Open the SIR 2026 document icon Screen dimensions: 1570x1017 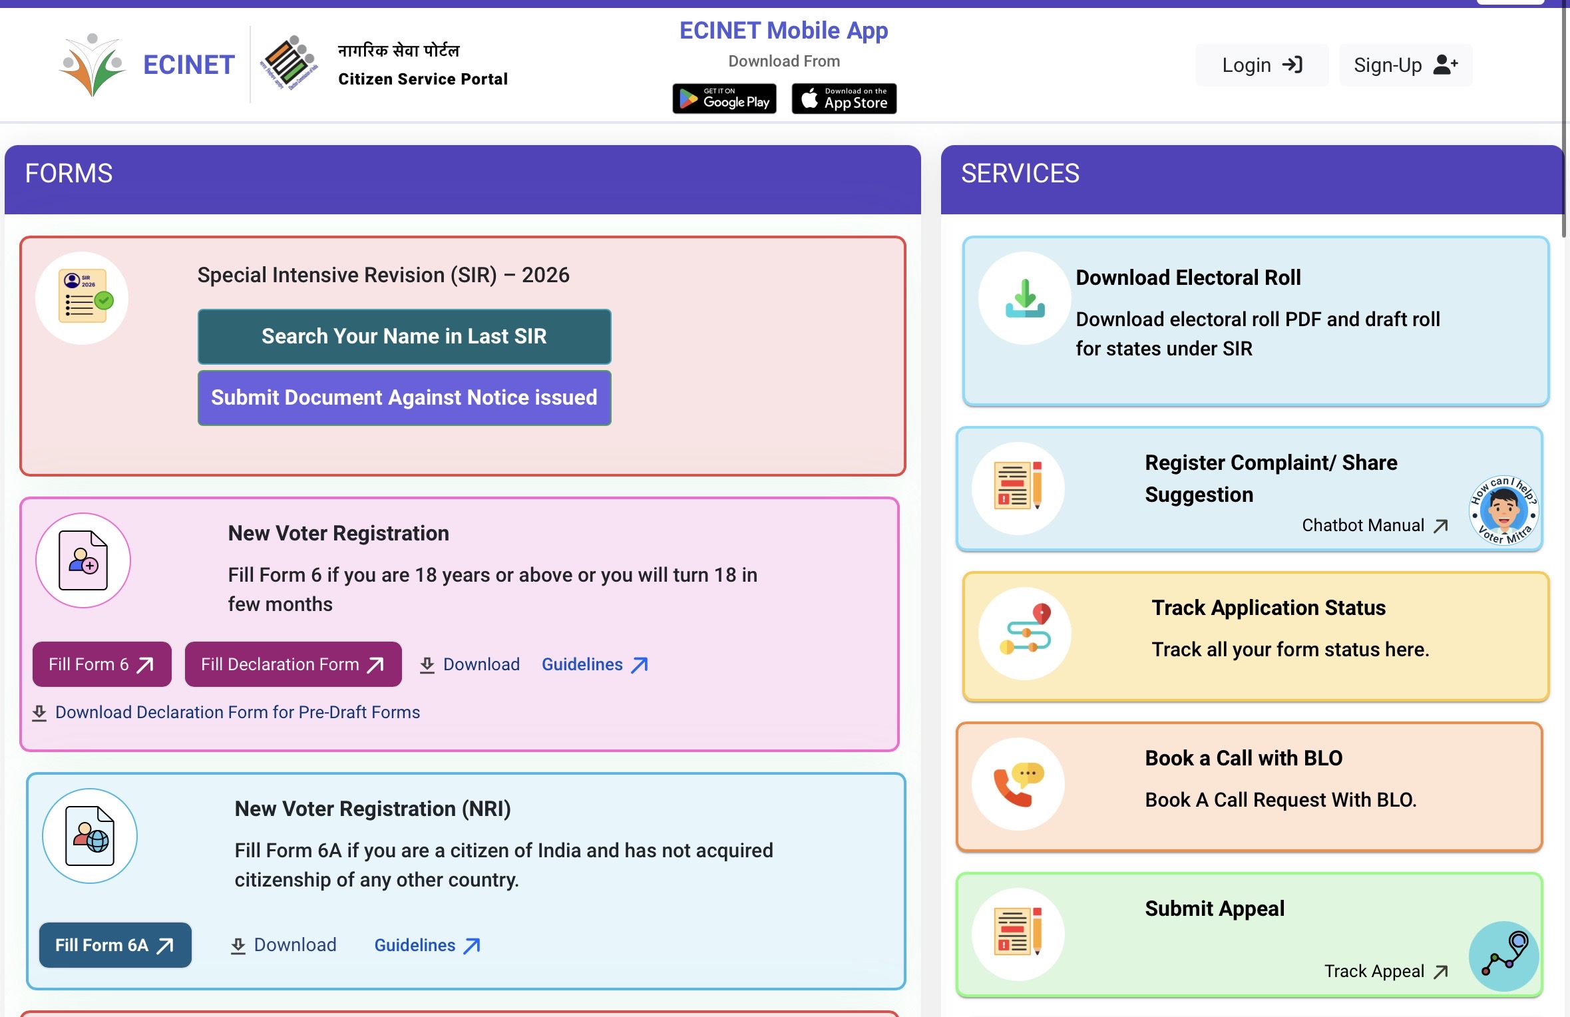click(83, 298)
